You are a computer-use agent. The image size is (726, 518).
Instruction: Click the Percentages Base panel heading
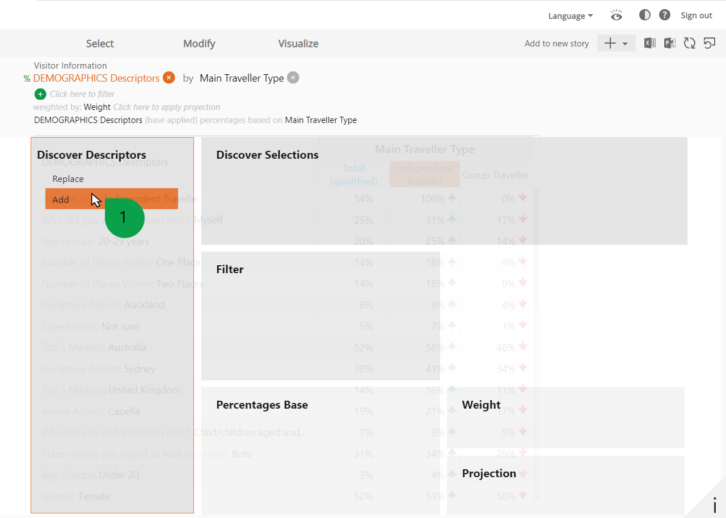262,405
